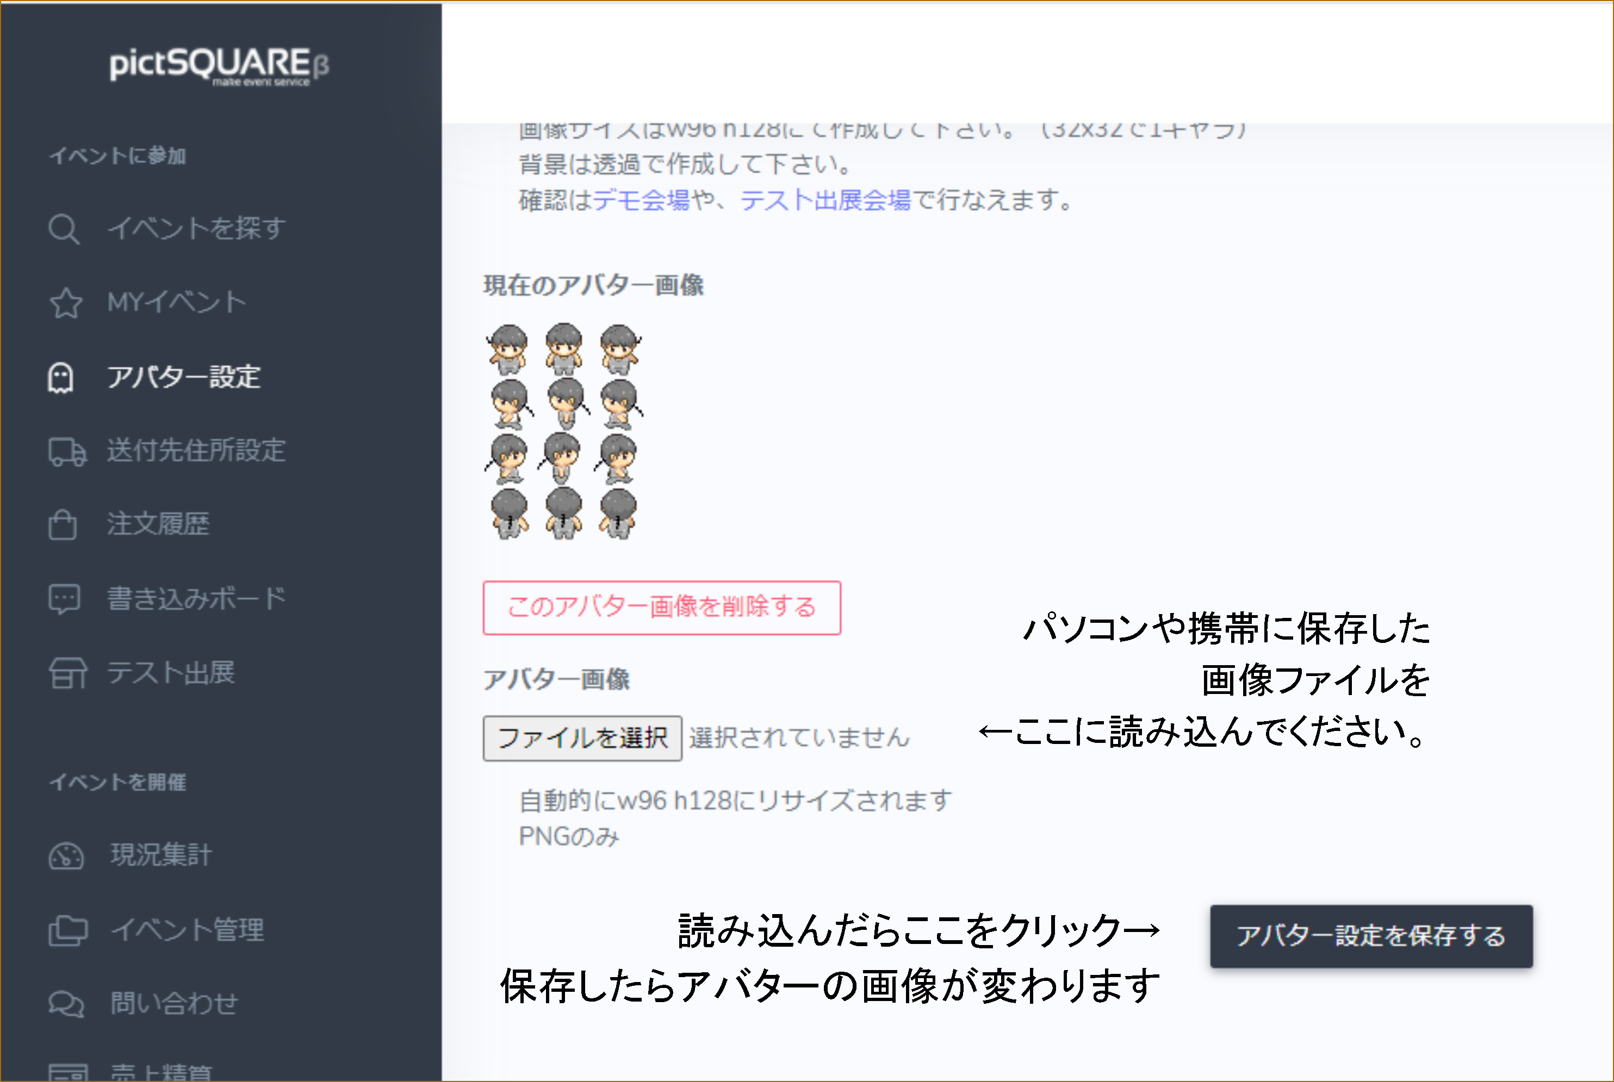Click the magnifier icon beside イベントを探す
Viewport: 1614px width, 1082px height.
pyautogui.click(x=64, y=229)
